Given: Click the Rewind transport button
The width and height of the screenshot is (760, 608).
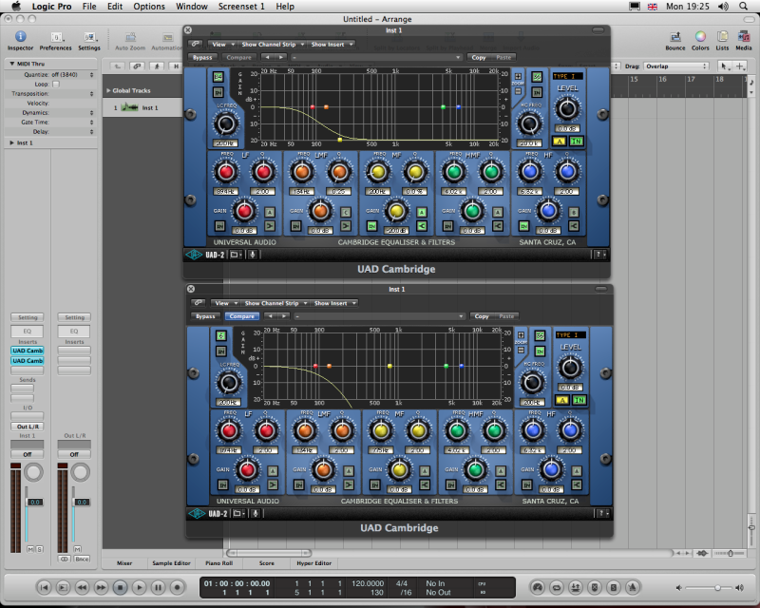Looking at the screenshot, I should 82,588.
